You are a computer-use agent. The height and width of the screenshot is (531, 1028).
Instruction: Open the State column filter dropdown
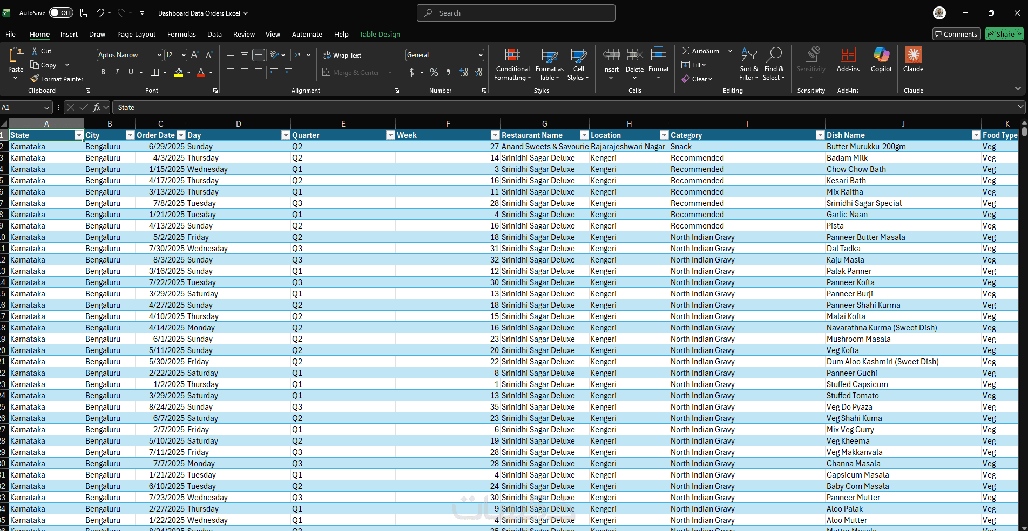coord(79,135)
